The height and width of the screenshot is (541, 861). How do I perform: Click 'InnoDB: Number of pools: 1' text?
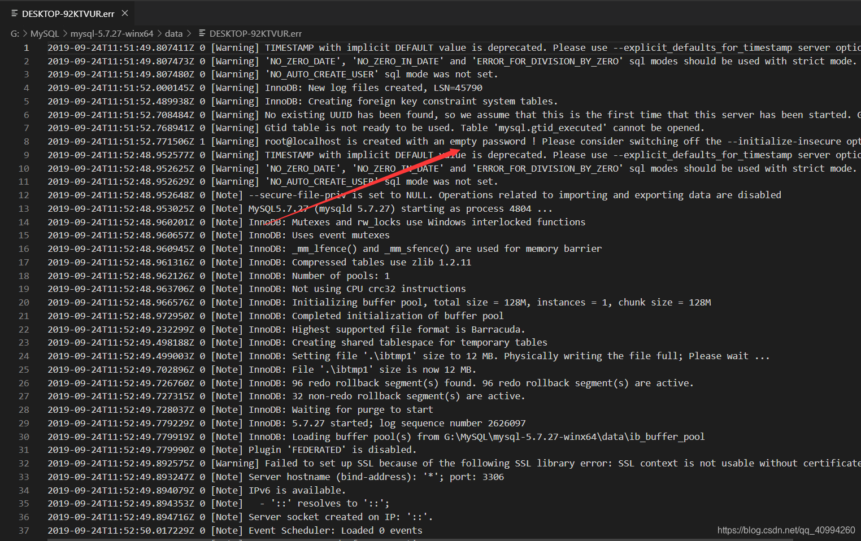pos(319,276)
